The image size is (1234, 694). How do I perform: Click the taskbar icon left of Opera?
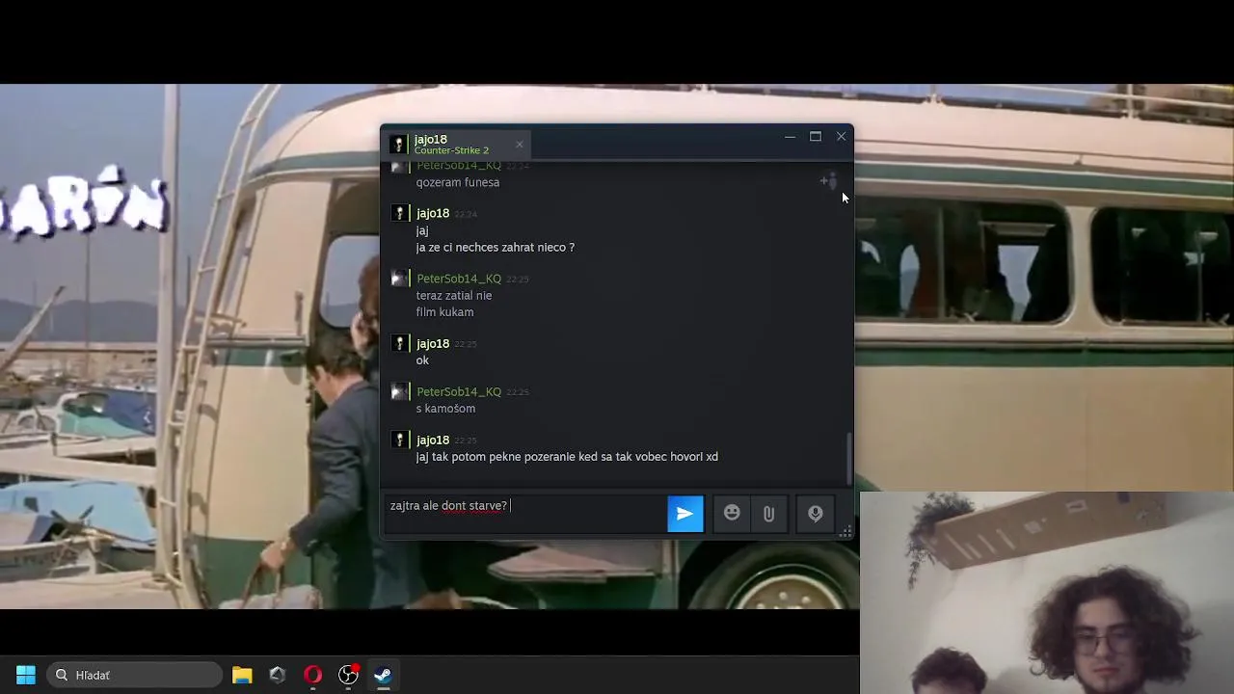click(278, 675)
